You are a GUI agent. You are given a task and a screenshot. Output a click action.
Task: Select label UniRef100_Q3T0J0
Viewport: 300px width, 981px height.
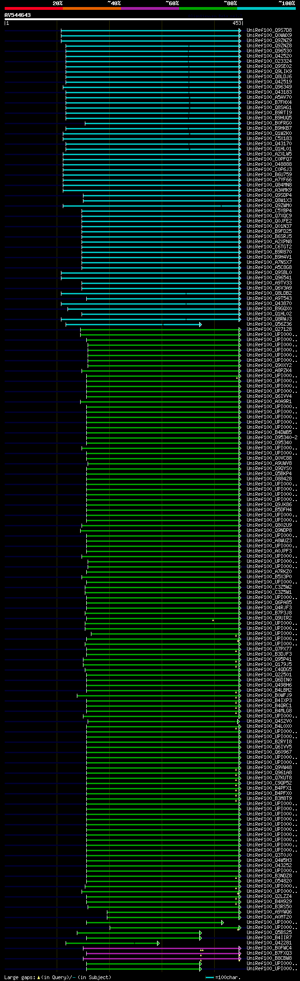269,855
